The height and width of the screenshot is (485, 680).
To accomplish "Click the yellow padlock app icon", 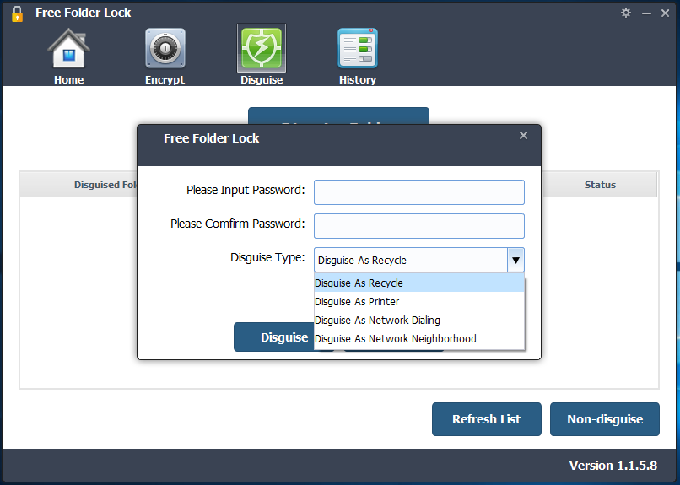I will pos(17,13).
